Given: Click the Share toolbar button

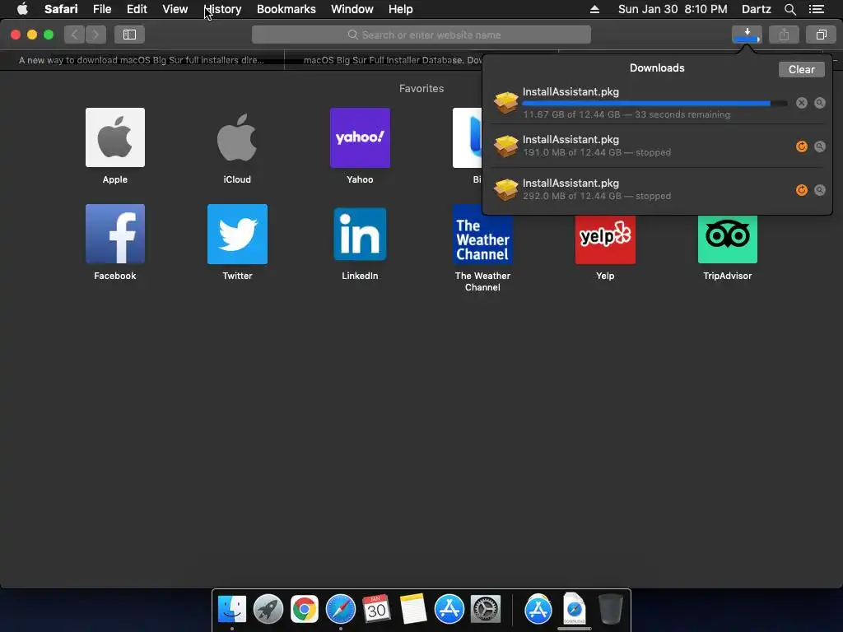Looking at the screenshot, I should 784,35.
